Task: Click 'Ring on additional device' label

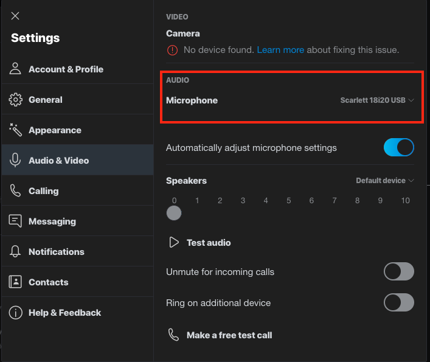Action: (x=218, y=303)
